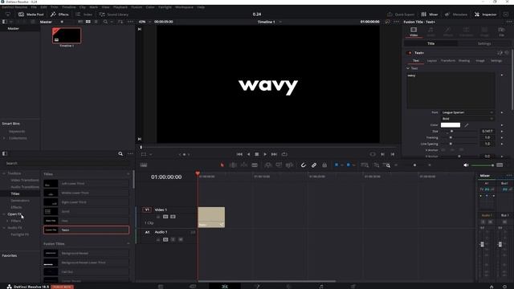
Task: Open the File menu
Action: (x=34, y=7)
